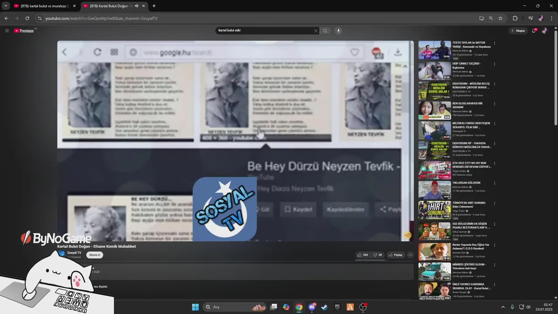
Task: Mute the Kartal Bulut Doğan tab audio
Action: (137, 6)
